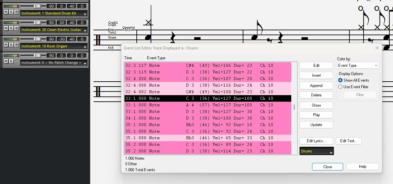Viewport: 393px width, 184px height.
Task: Click the Edit button
Action: (x=316, y=66)
